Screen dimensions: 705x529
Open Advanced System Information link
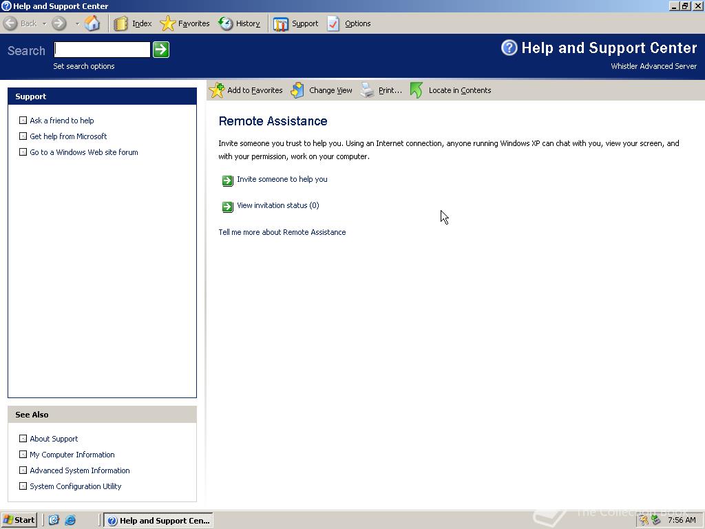80,470
